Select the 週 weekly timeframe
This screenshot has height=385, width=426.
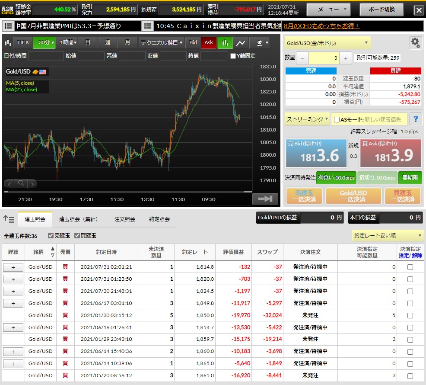[108, 43]
